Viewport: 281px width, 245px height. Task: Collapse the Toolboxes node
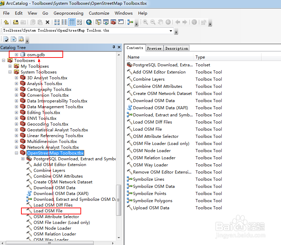4,60
